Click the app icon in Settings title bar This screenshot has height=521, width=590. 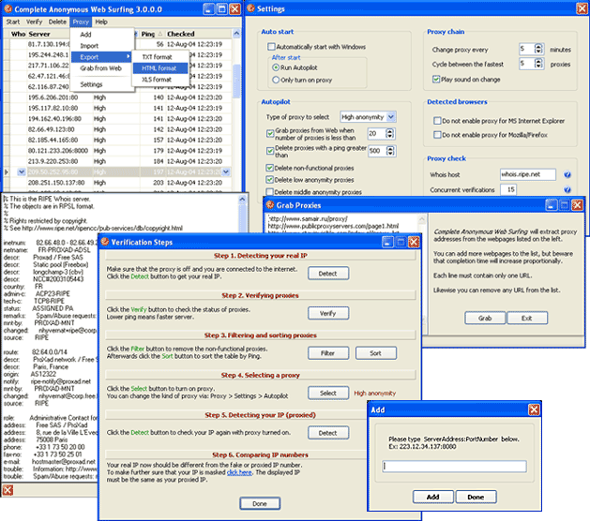(250, 8)
